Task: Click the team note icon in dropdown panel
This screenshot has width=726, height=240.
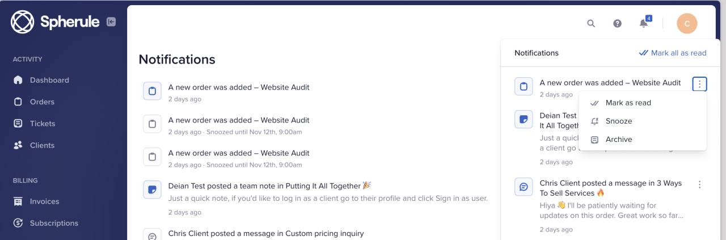Action: 524,119
